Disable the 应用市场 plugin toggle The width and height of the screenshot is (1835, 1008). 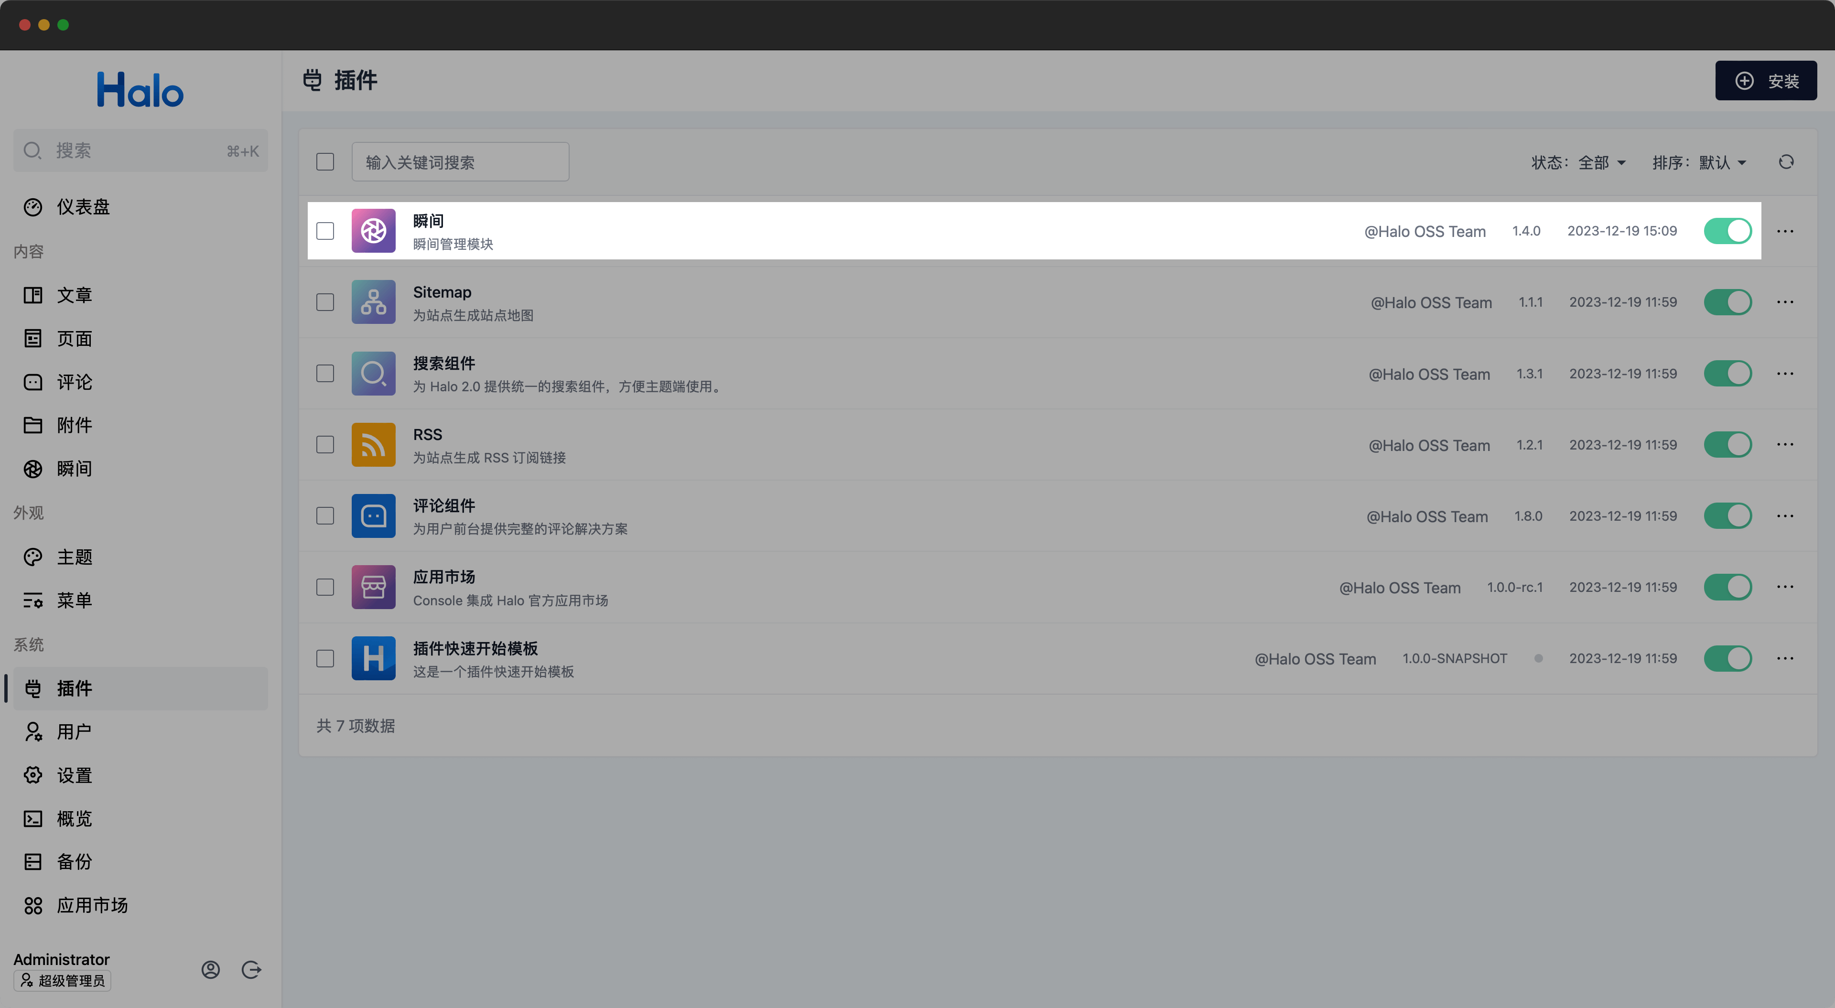tap(1727, 587)
